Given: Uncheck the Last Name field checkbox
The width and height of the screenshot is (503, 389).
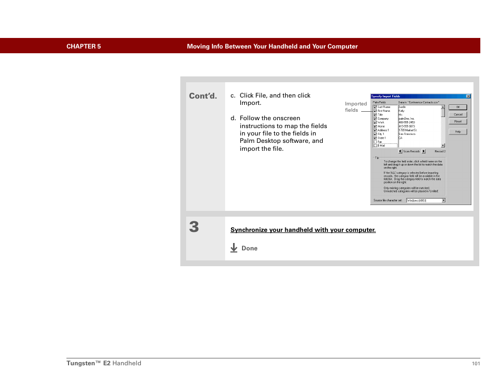Looking at the screenshot, I should (375, 107).
